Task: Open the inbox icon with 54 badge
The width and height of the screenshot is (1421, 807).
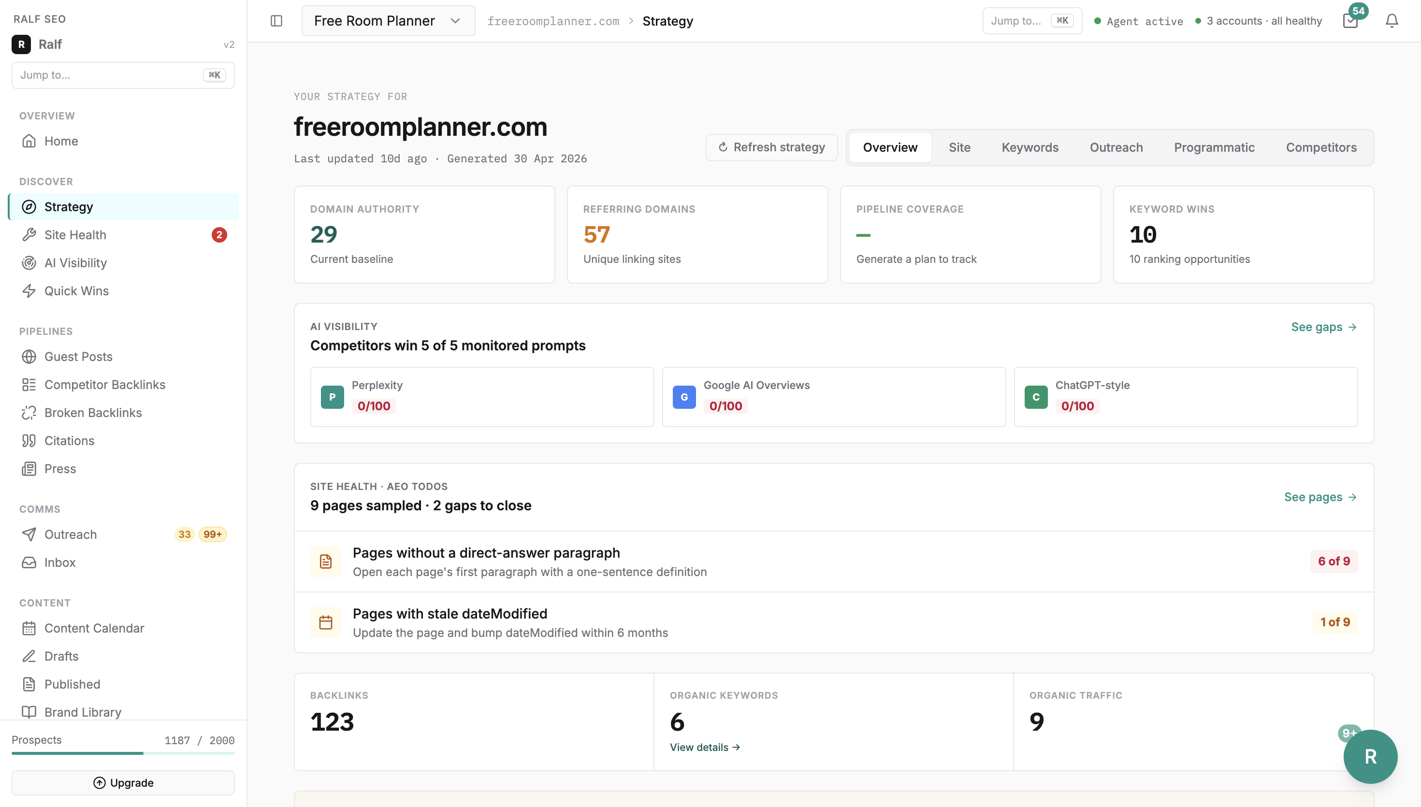Action: click(x=1350, y=21)
